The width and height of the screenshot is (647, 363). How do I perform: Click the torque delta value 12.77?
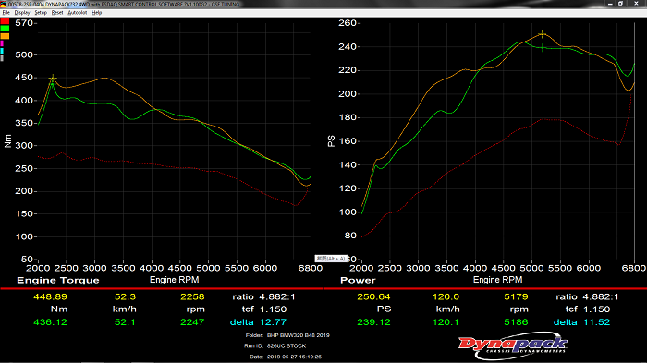pos(273,322)
